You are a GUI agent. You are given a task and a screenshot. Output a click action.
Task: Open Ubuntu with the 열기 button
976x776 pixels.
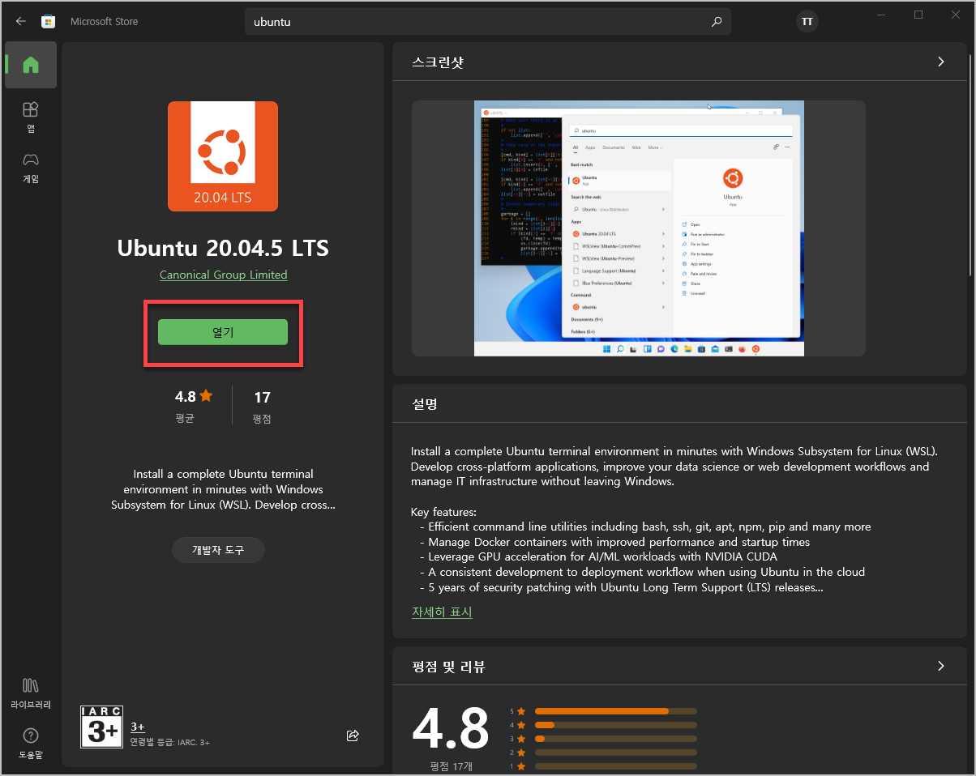[223, 332]
